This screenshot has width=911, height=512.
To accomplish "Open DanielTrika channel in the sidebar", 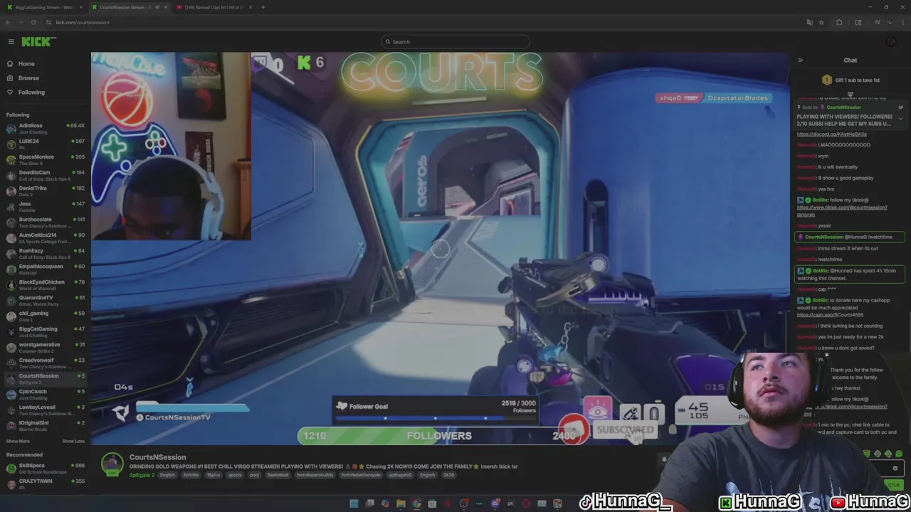I will [44, 191].
